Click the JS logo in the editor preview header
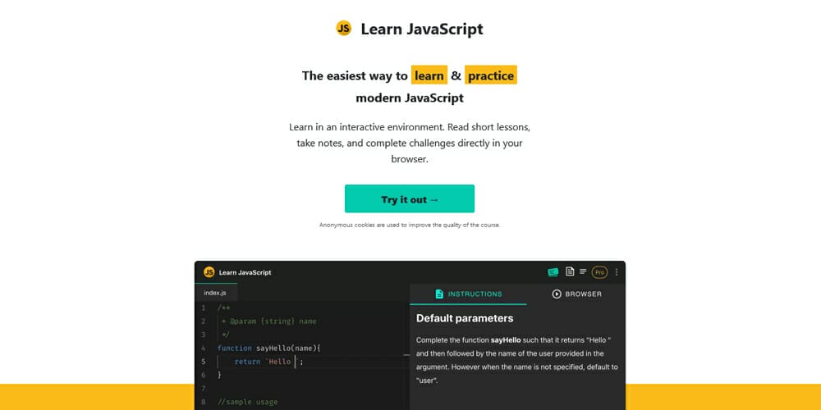The height and width of the screenshot is (410, 821). [x=209, y=272]
